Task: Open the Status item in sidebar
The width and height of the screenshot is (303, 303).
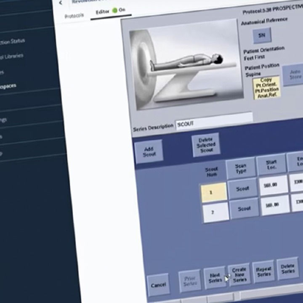Action: [x=12, y=41]
